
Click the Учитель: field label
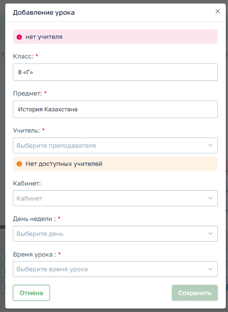[x=26, y=130]
